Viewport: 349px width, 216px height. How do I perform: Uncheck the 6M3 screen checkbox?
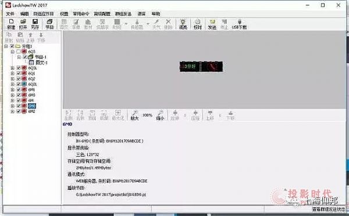[19, 95]
